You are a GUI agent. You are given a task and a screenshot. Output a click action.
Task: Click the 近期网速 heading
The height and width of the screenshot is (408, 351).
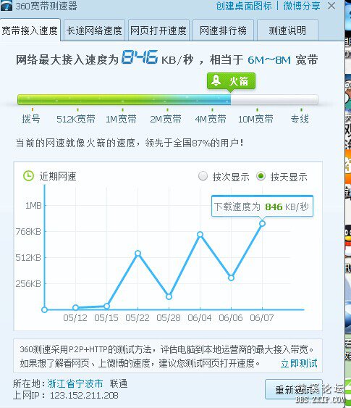click(x=58, y=176)
